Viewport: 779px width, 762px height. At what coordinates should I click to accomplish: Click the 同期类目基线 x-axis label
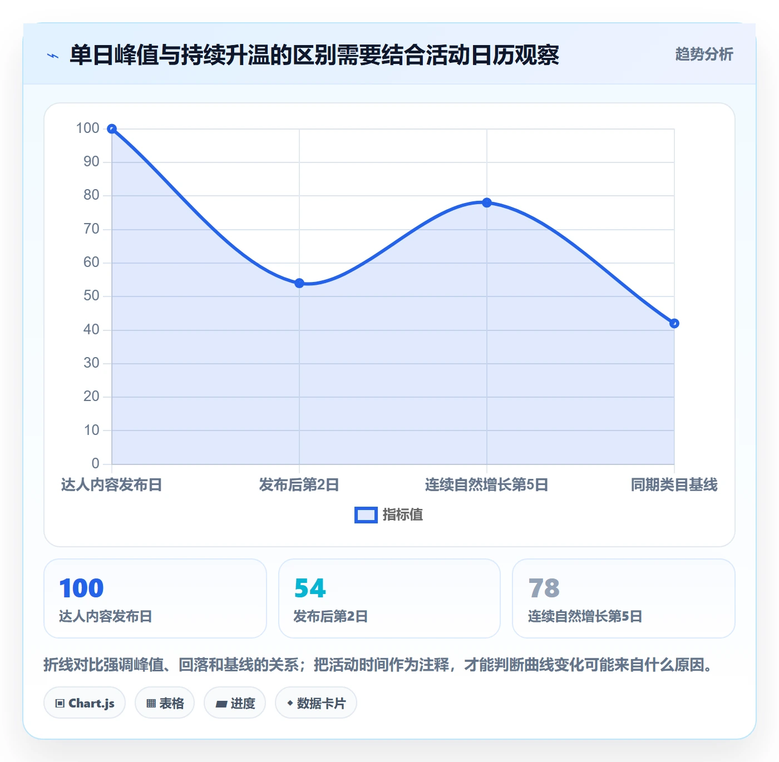[x=674, y=484]
